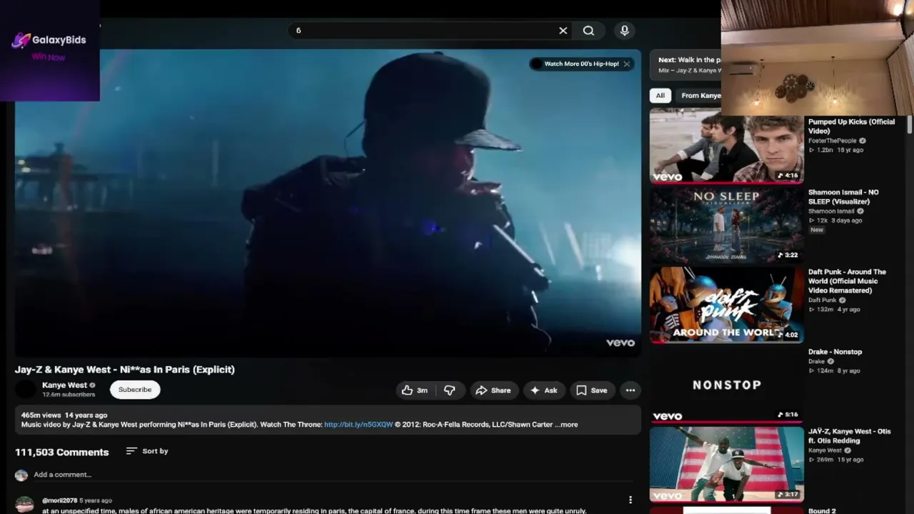
Task: Dismiss the Watch More 00's Hip-Hop card
Action: [x=627, y=64]
